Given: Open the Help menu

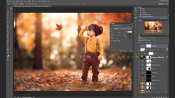Looking at the screenshot, I should click(x=48, y=1).
